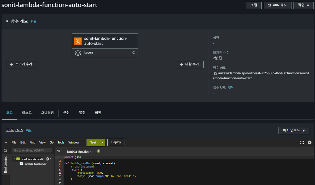
Task: Open the Environment side panel tab
Action: [6, 164]
